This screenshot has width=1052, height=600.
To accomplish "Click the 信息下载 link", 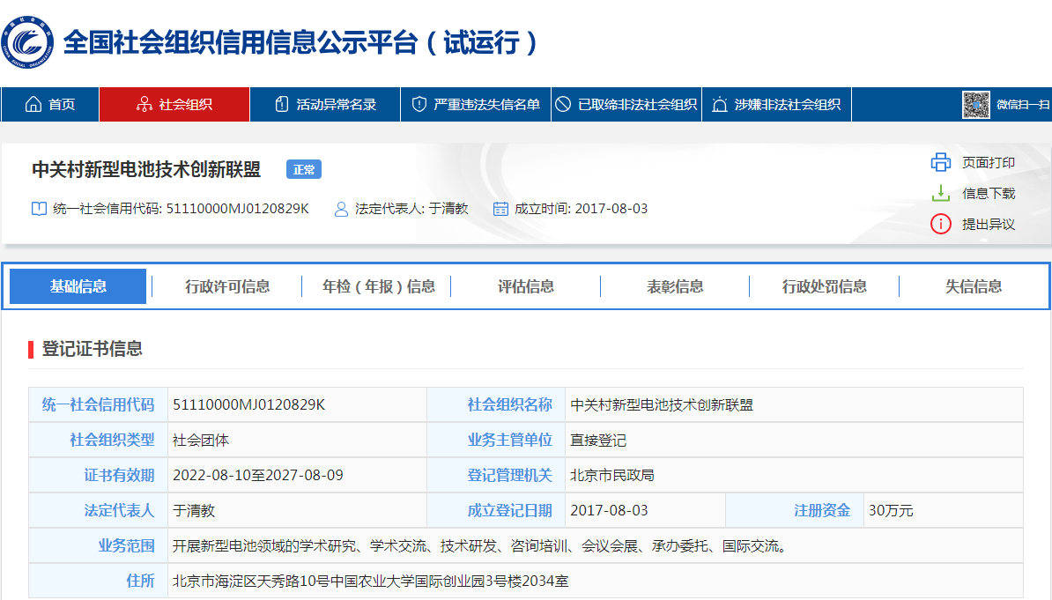I will pyautogui.click(x=989, y=194).
